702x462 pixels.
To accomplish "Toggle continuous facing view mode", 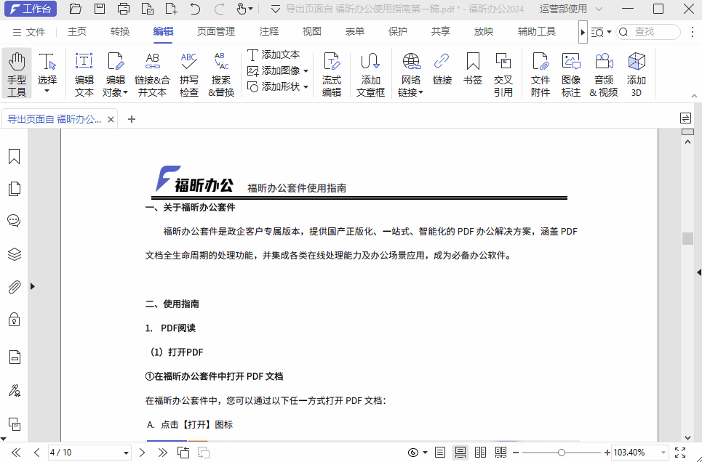I will 501,453.
